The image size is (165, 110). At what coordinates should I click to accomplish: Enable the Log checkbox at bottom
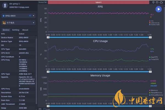45,109
